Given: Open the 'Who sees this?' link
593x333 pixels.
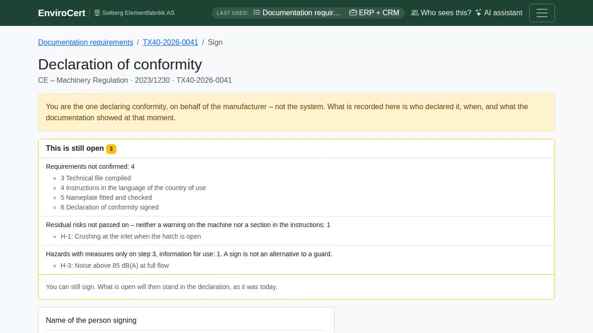Looking at the screenshot, I should (441, 12).
